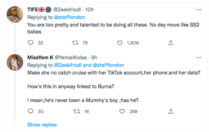The image size is (209, 132).
Task: Share MissYem K's tweet via upload icon
Action: point(171,111)
